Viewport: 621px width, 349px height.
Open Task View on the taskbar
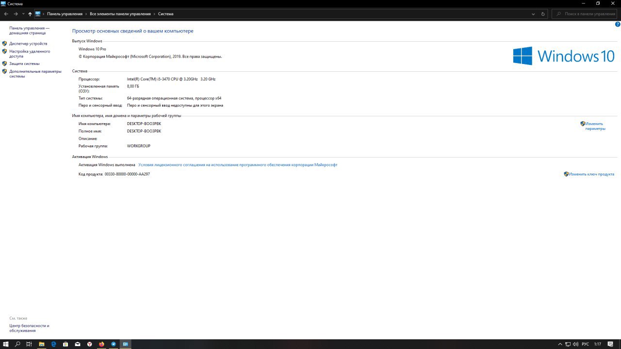[x=29, y=344]
